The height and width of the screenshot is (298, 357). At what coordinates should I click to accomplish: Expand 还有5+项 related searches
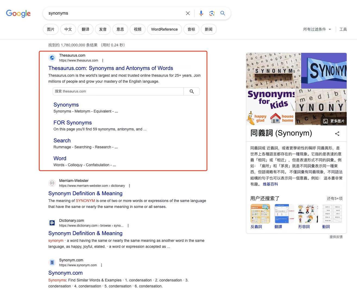click(334, 198)
